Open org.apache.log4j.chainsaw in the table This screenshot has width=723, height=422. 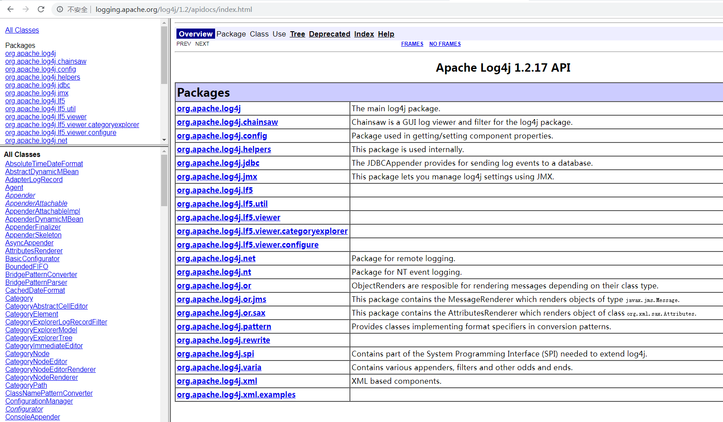click(x=227, y=122)
